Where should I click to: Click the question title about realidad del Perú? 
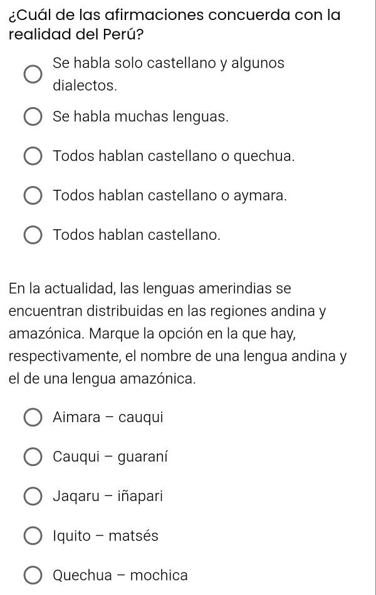coord(174,24)
